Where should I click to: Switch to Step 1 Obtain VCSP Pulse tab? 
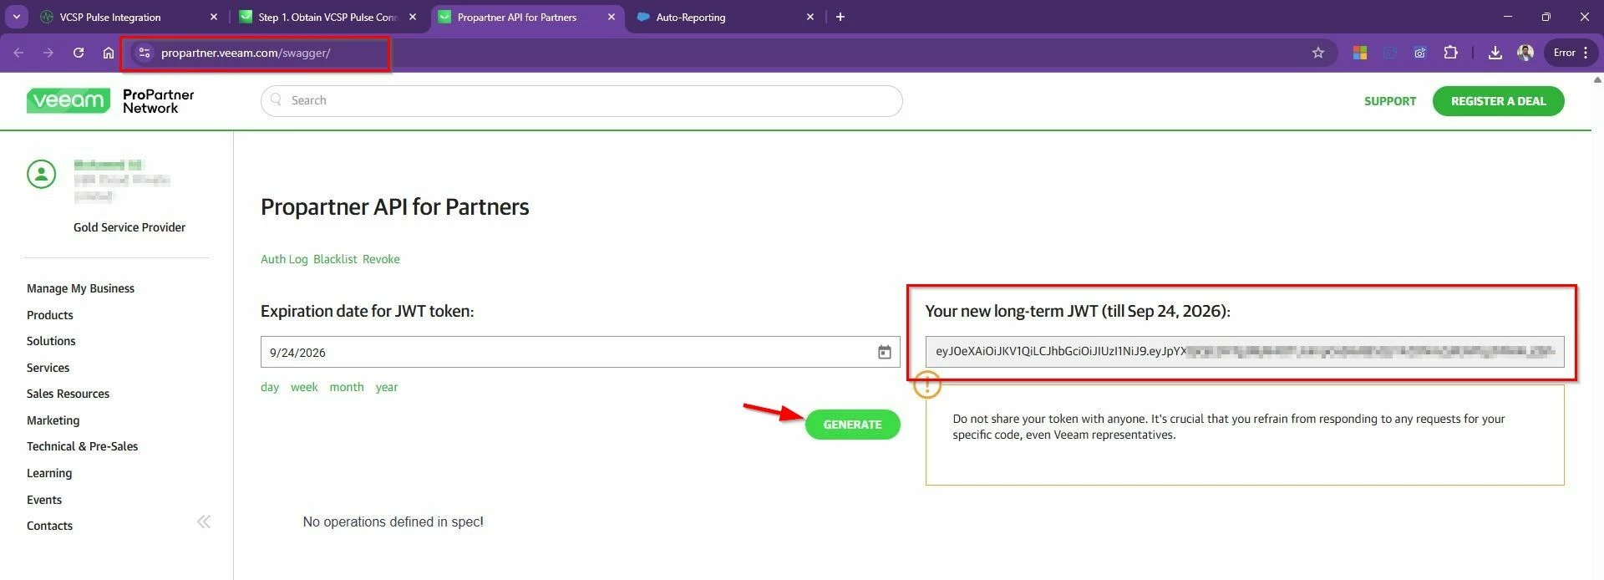point(328,17)
